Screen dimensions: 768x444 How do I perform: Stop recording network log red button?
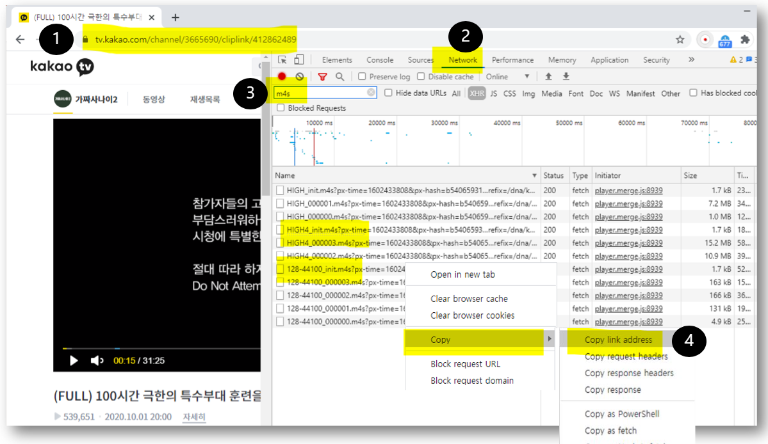point(282,76)
